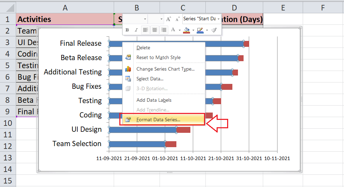
Task: Open the font name combo box
Action: pos(135,19)
